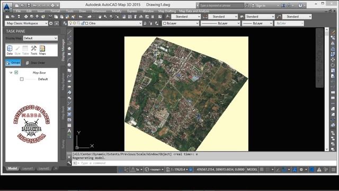Open the Display Map Default dropdown
Screen dimensions: 339x191
point(40,38)
